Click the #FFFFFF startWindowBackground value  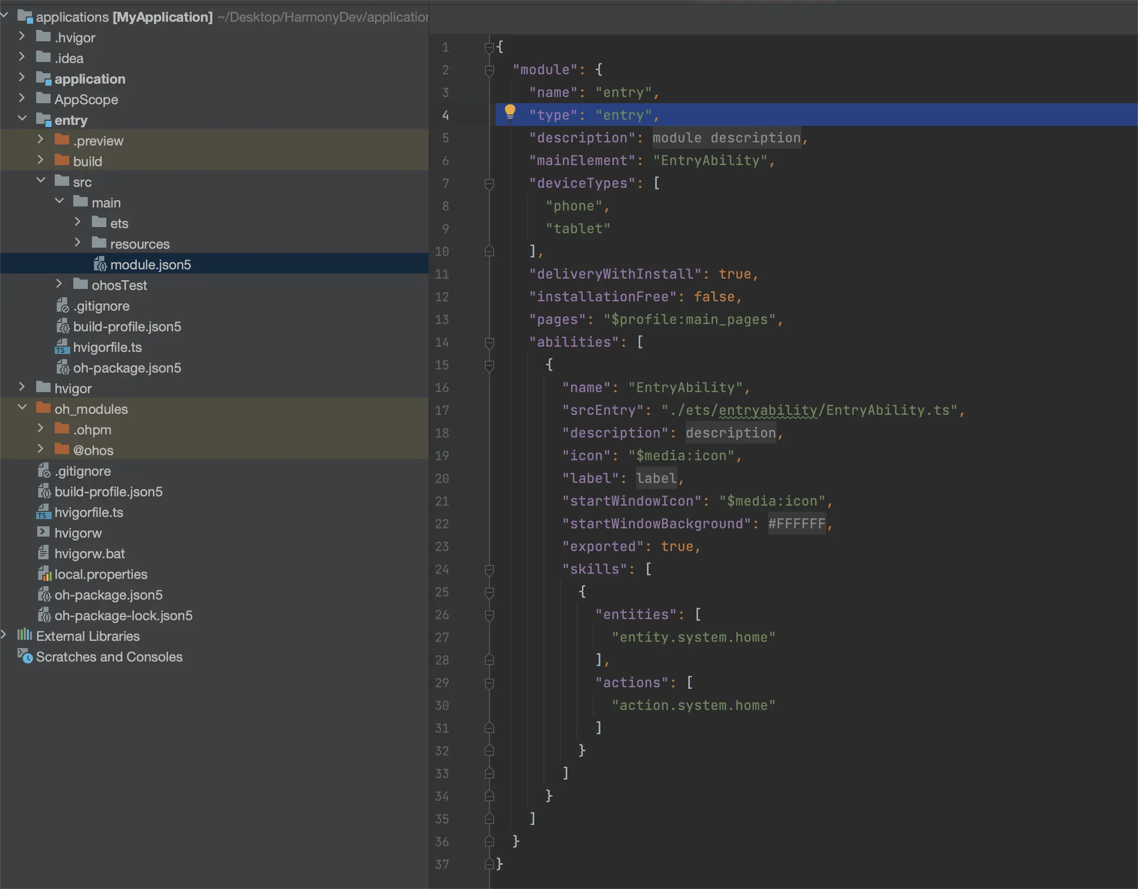(797, 523)
